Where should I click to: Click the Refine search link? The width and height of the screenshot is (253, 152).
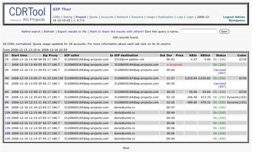coord(31,32)
